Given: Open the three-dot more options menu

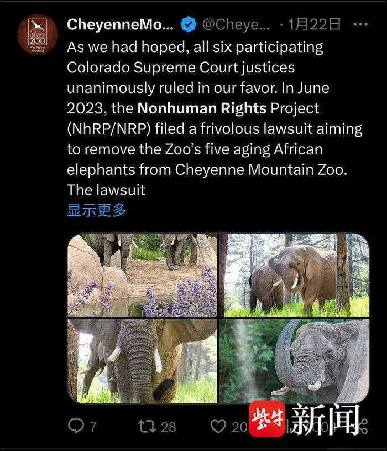Looking at the screenshot, I should pyautogui.click(x=360, y=24).
